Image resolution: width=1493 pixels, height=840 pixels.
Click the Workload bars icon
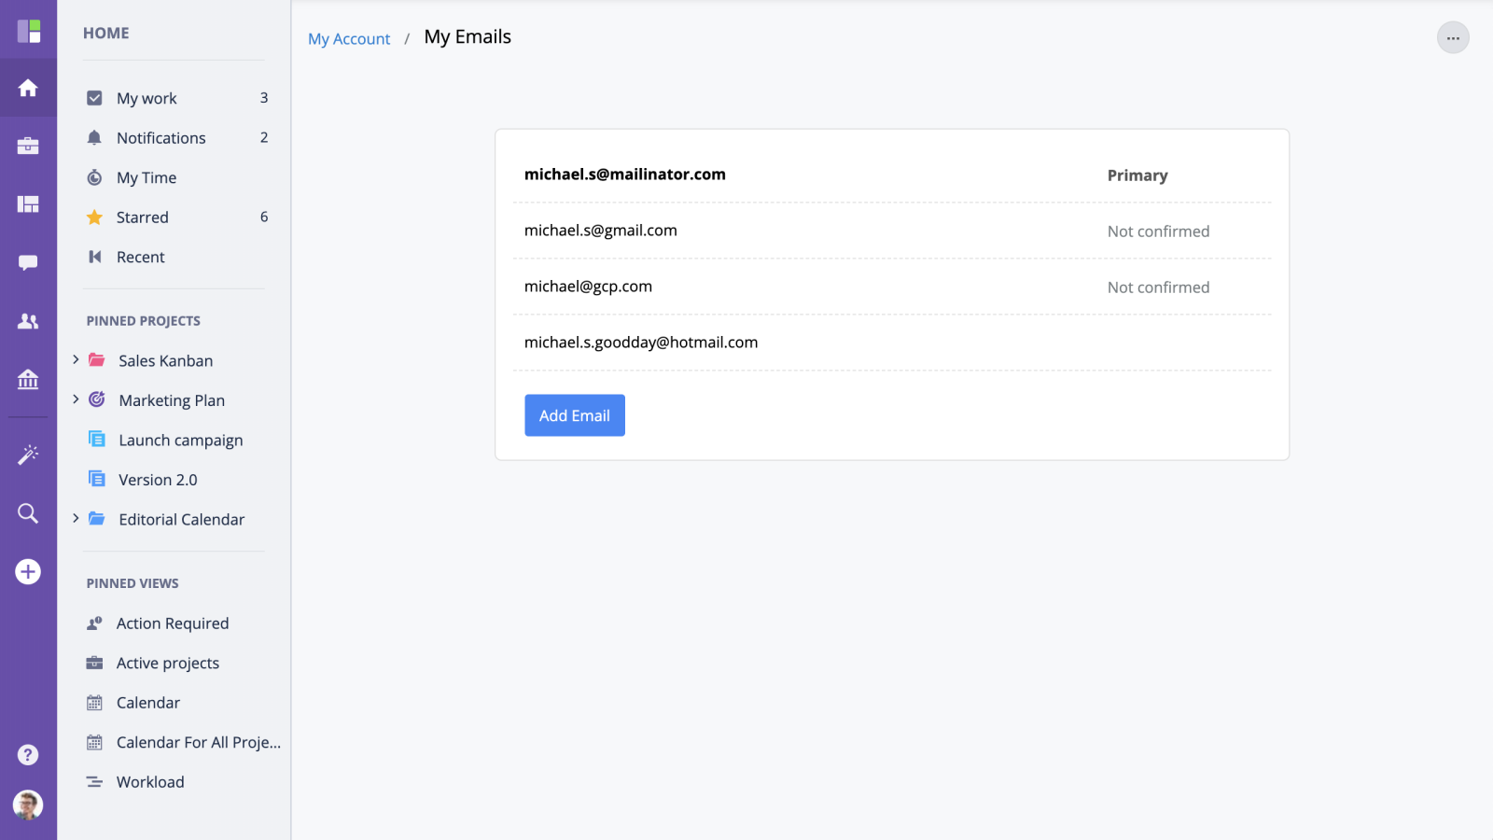point(94,782)
